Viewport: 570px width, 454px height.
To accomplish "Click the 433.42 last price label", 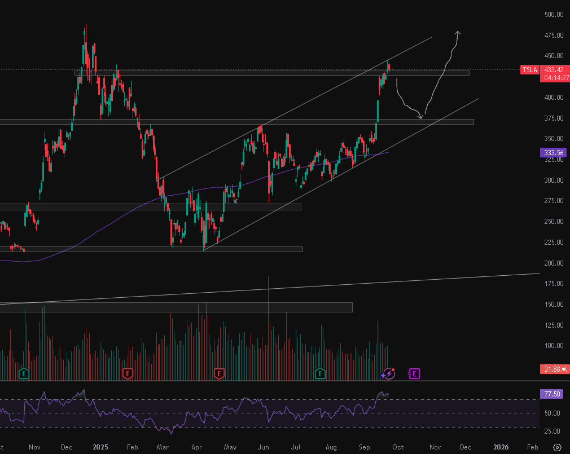I will point(554,70).
